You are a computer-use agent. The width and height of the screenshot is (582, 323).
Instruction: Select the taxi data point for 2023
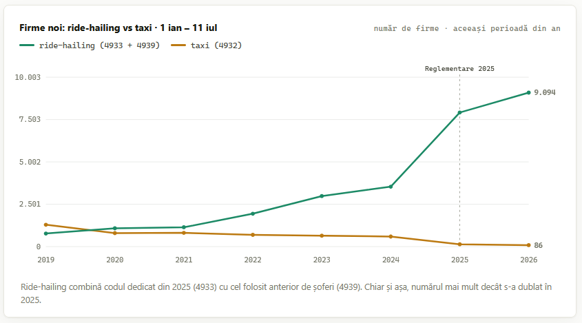322,236
